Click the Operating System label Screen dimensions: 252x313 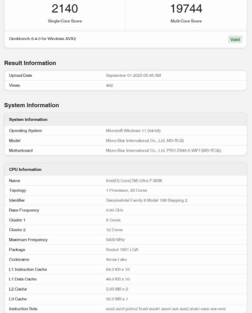(x=25, y=131)
